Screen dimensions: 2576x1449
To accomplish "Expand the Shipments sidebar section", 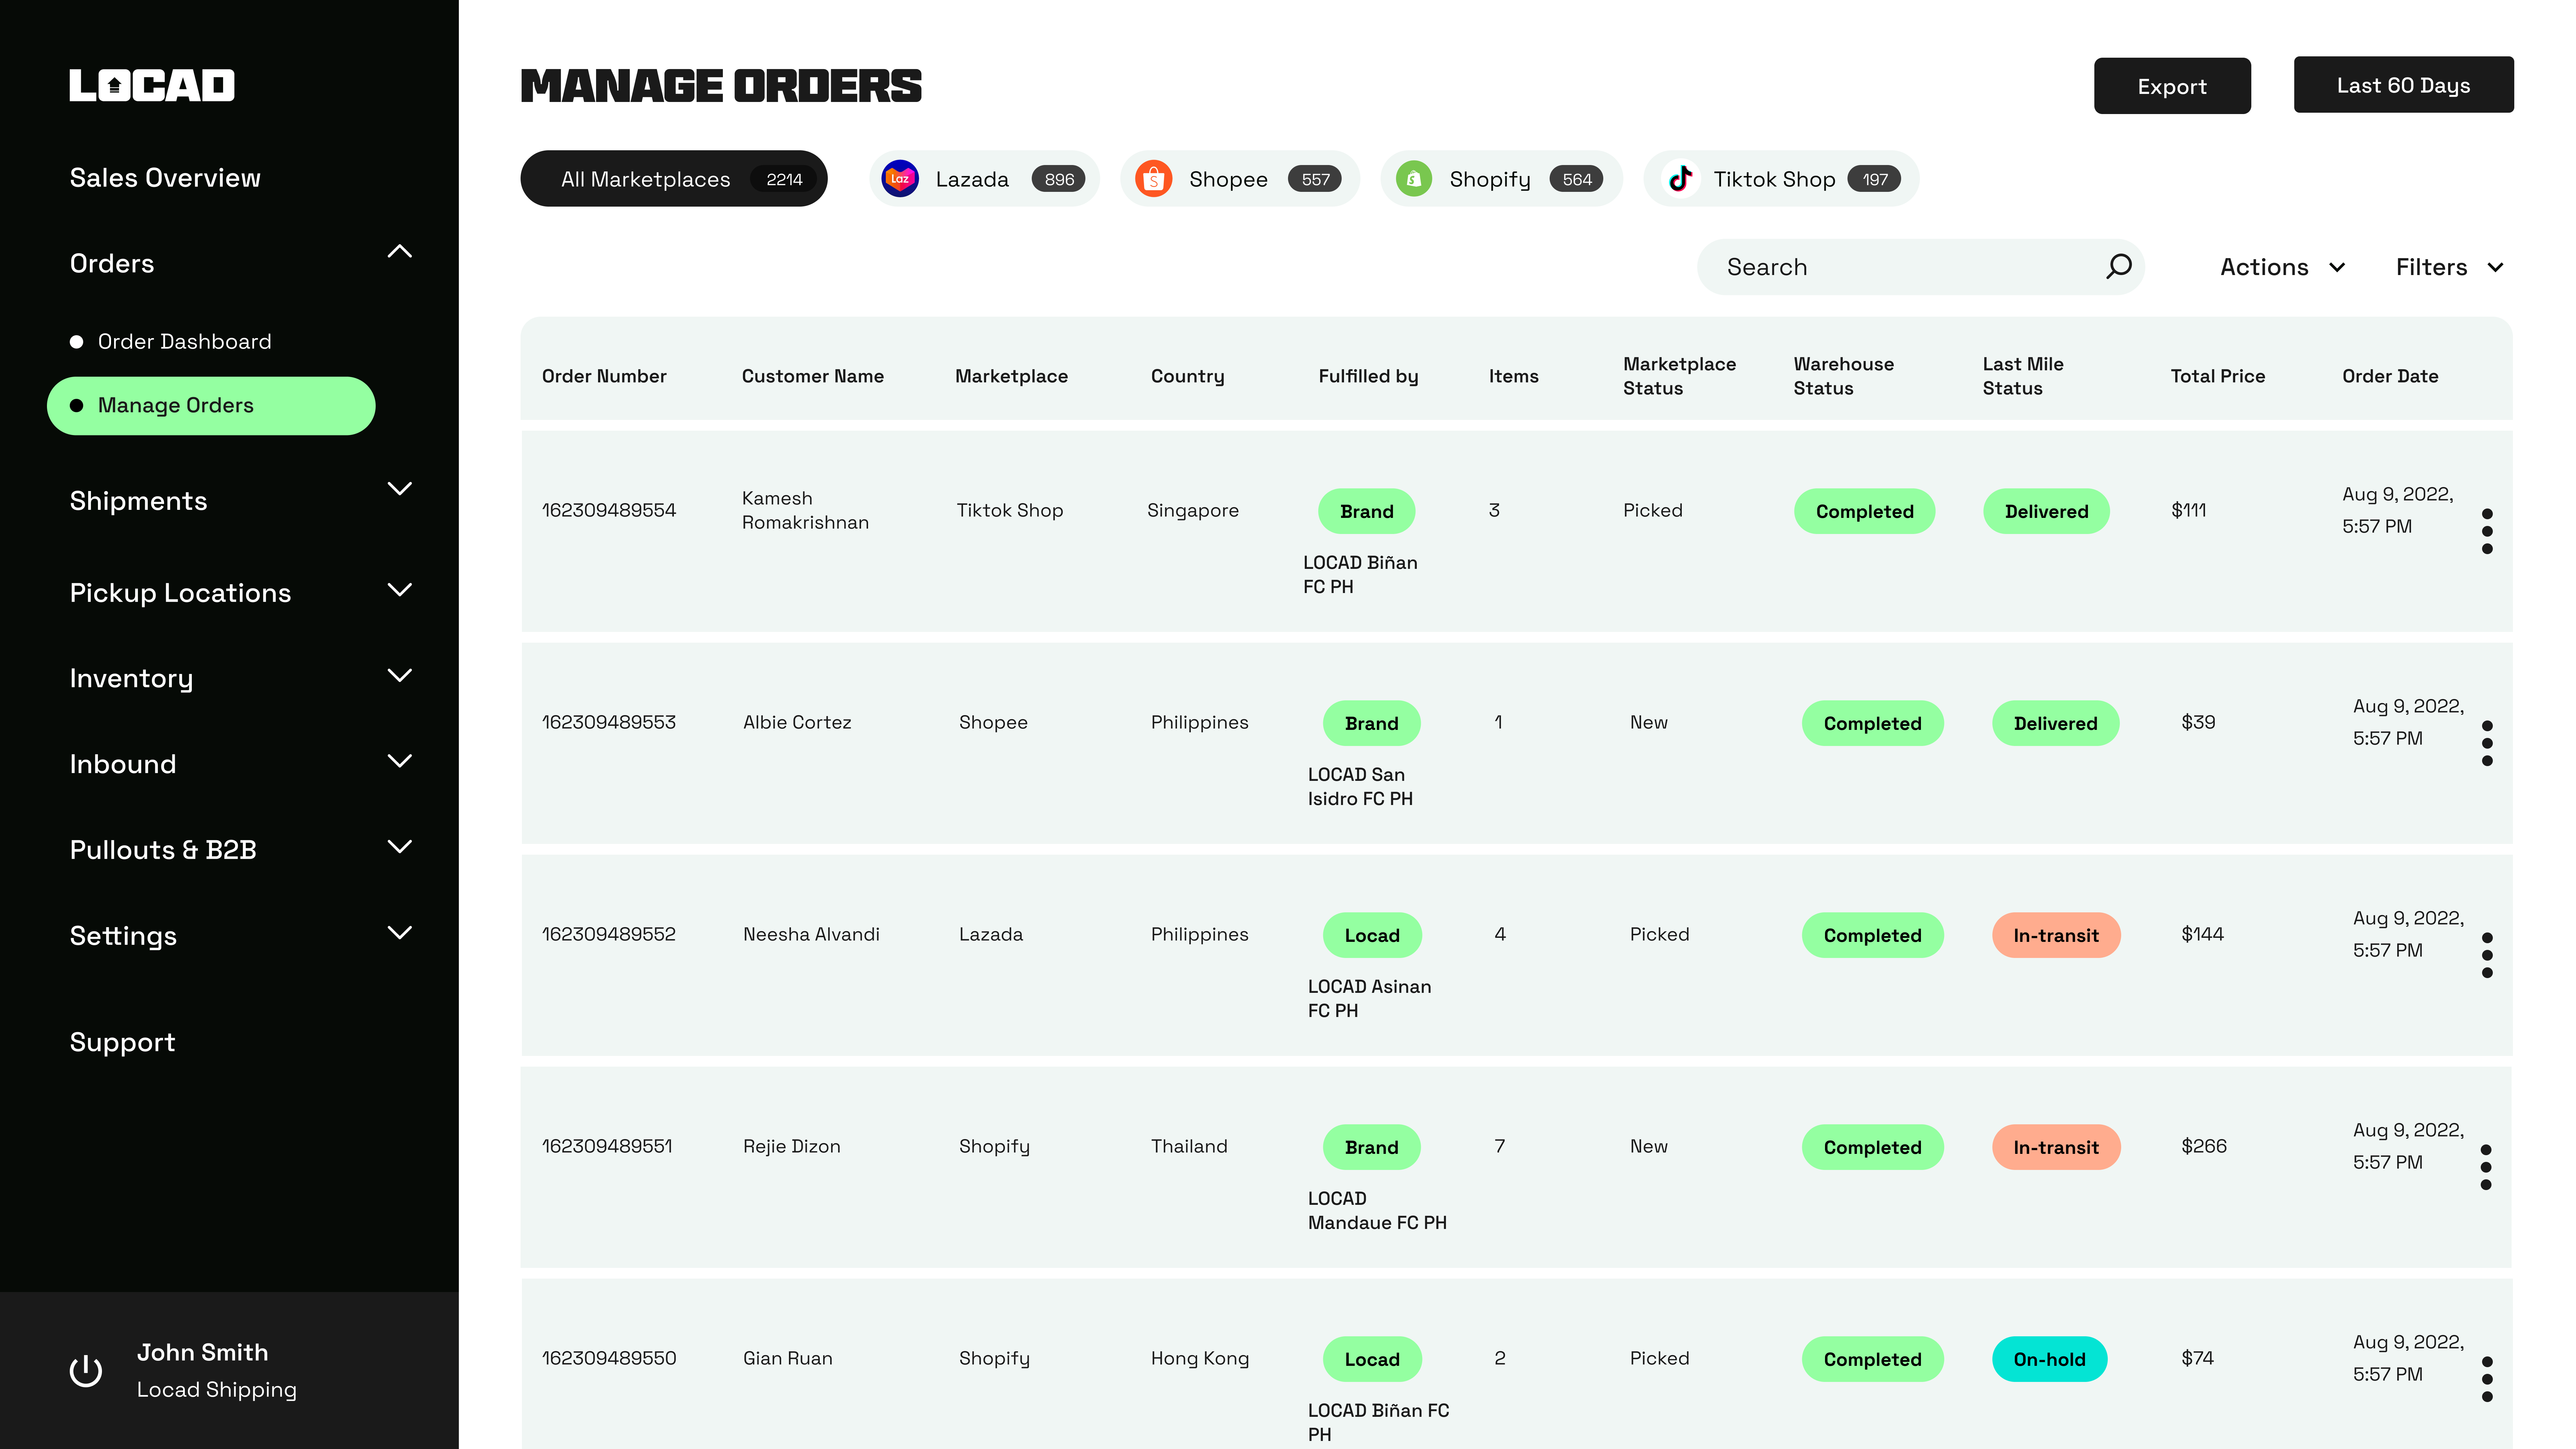I will 399,489.
